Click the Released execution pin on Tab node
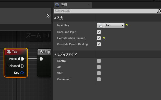This screenshot has height=100, width=161. pyautogui.click(x=23, y=66)
